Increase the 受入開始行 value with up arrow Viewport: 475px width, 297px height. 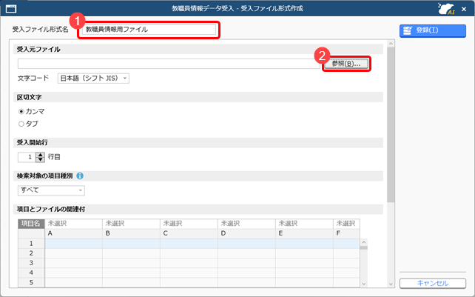click(x=40, y=154)
